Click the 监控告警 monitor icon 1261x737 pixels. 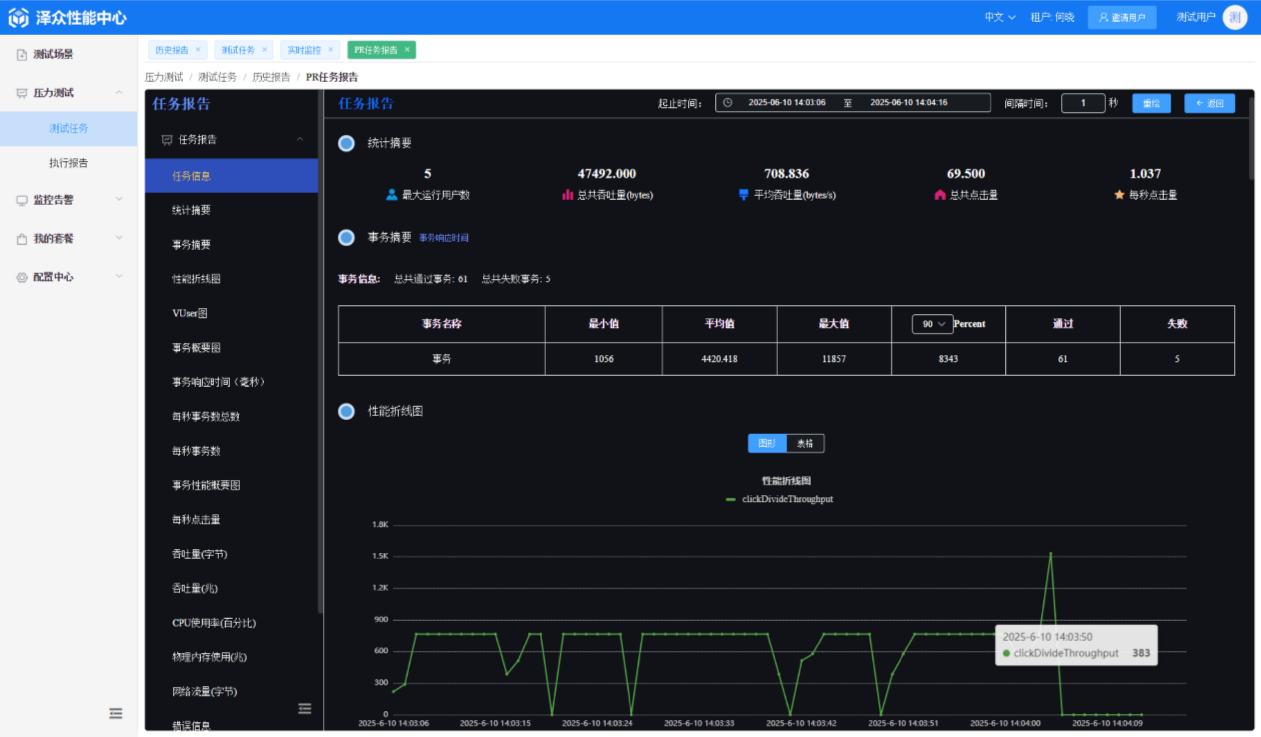(21, 200)
